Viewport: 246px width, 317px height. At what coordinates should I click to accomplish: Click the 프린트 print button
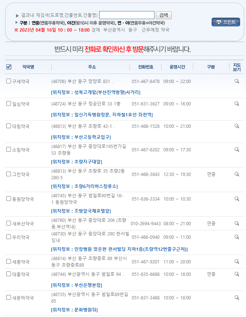click(225, 22)
